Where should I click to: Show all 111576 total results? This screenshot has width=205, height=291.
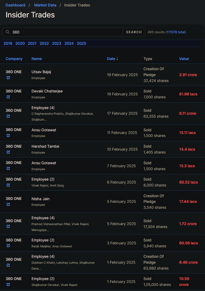click(176, 32)
